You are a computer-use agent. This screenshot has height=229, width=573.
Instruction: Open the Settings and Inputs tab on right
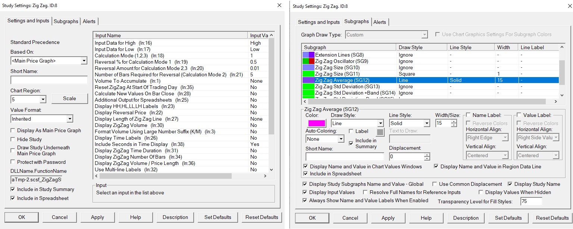[x=319, y=22]
